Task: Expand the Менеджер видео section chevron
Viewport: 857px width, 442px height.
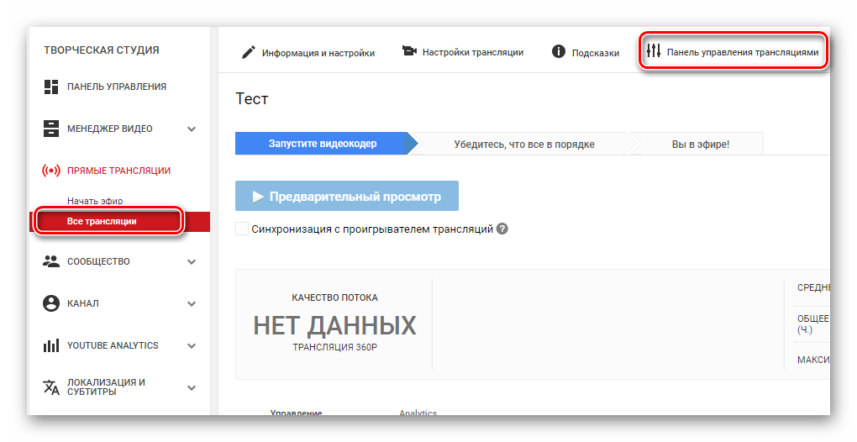Action: [x=192, y=129]
